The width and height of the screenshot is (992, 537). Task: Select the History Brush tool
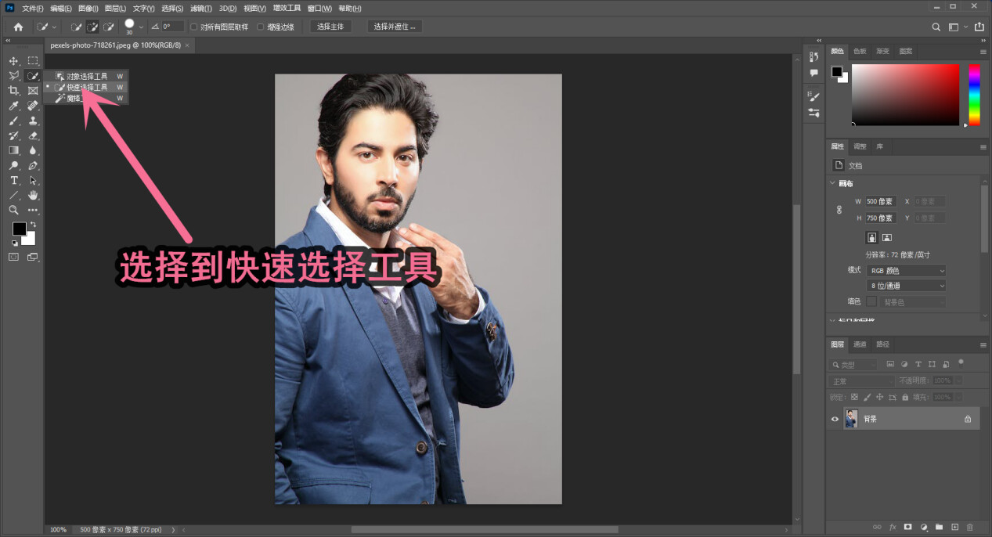pos(13,135)
